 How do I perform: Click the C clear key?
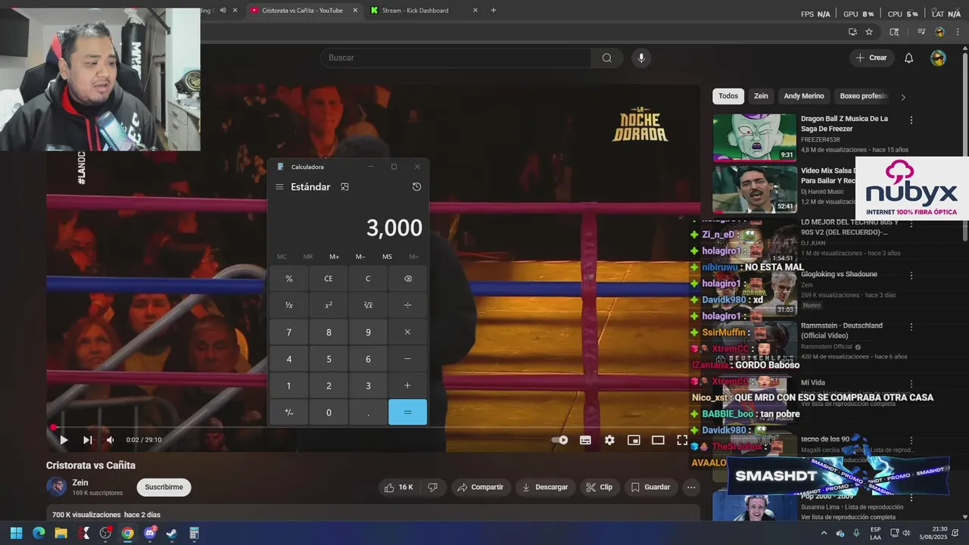[368, 279]
